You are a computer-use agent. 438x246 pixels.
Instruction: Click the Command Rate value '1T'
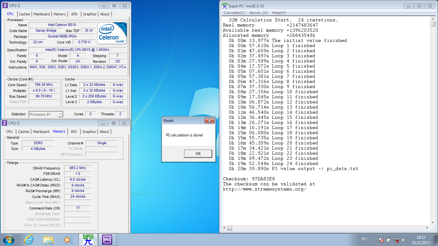pyautogui.click(x=78, y=208)
